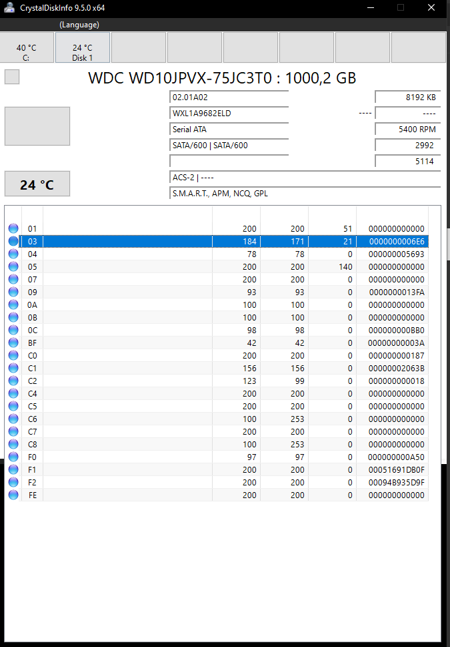Click the status orb for attribute C8
This screenshot has width=450, height=647.
tap(13, 444)
